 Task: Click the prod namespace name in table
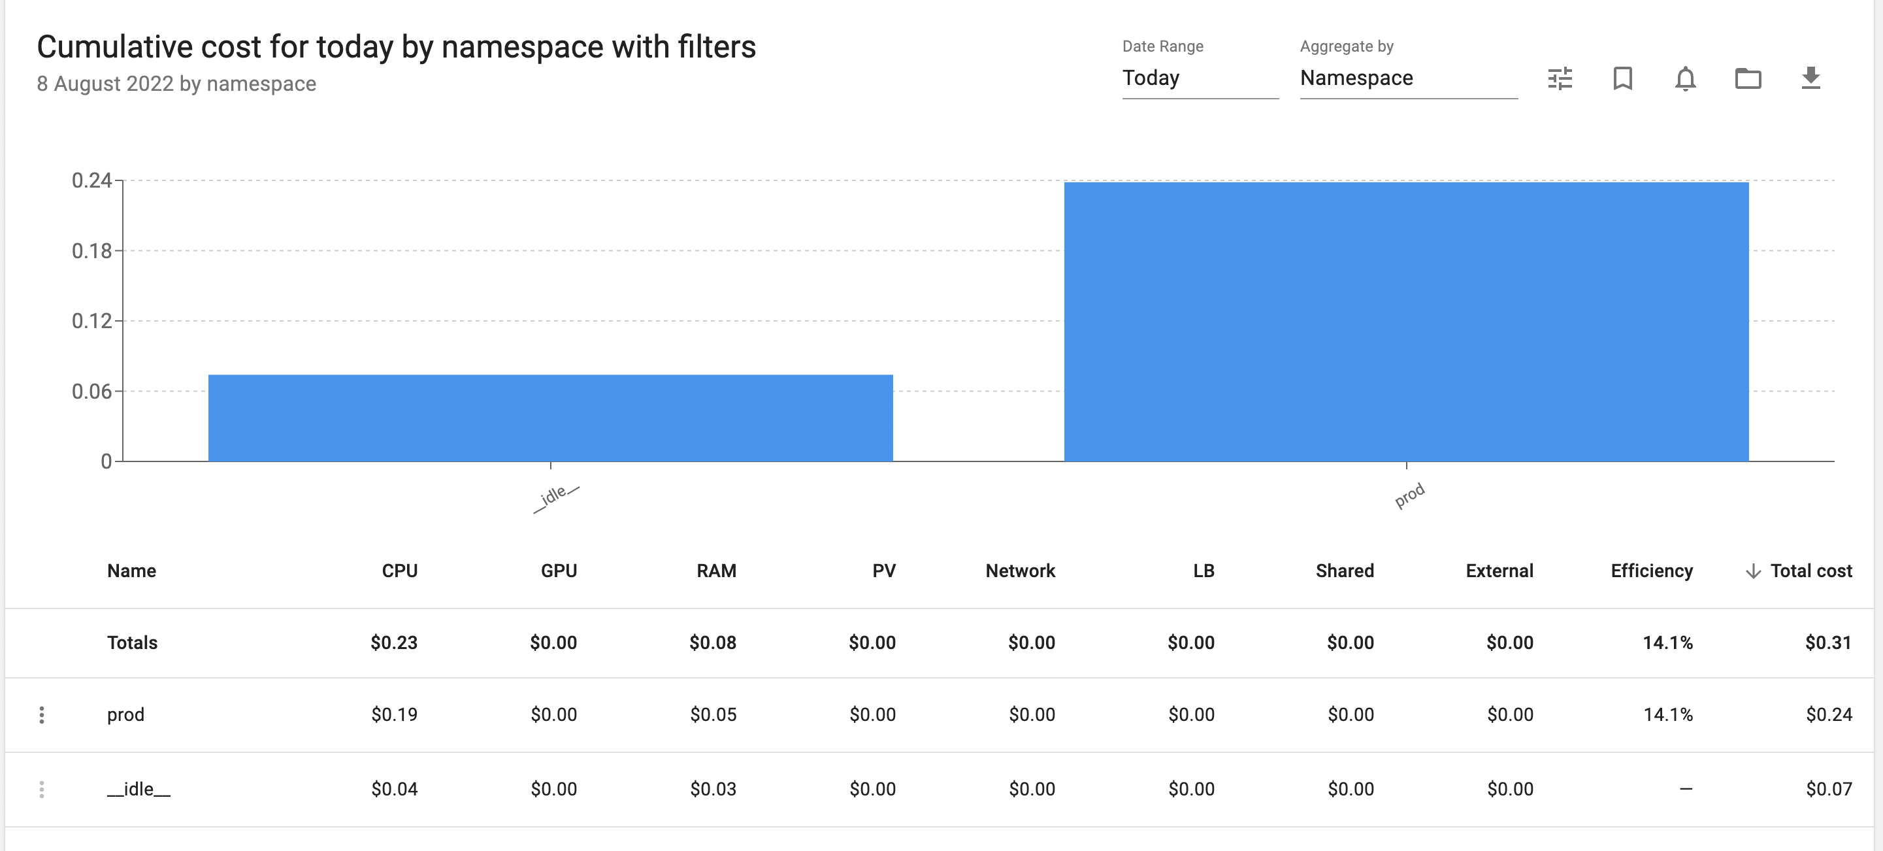pos(125,715)
